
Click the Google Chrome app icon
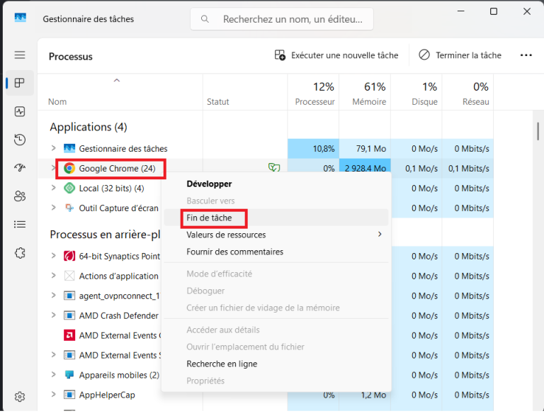point(69,169)
